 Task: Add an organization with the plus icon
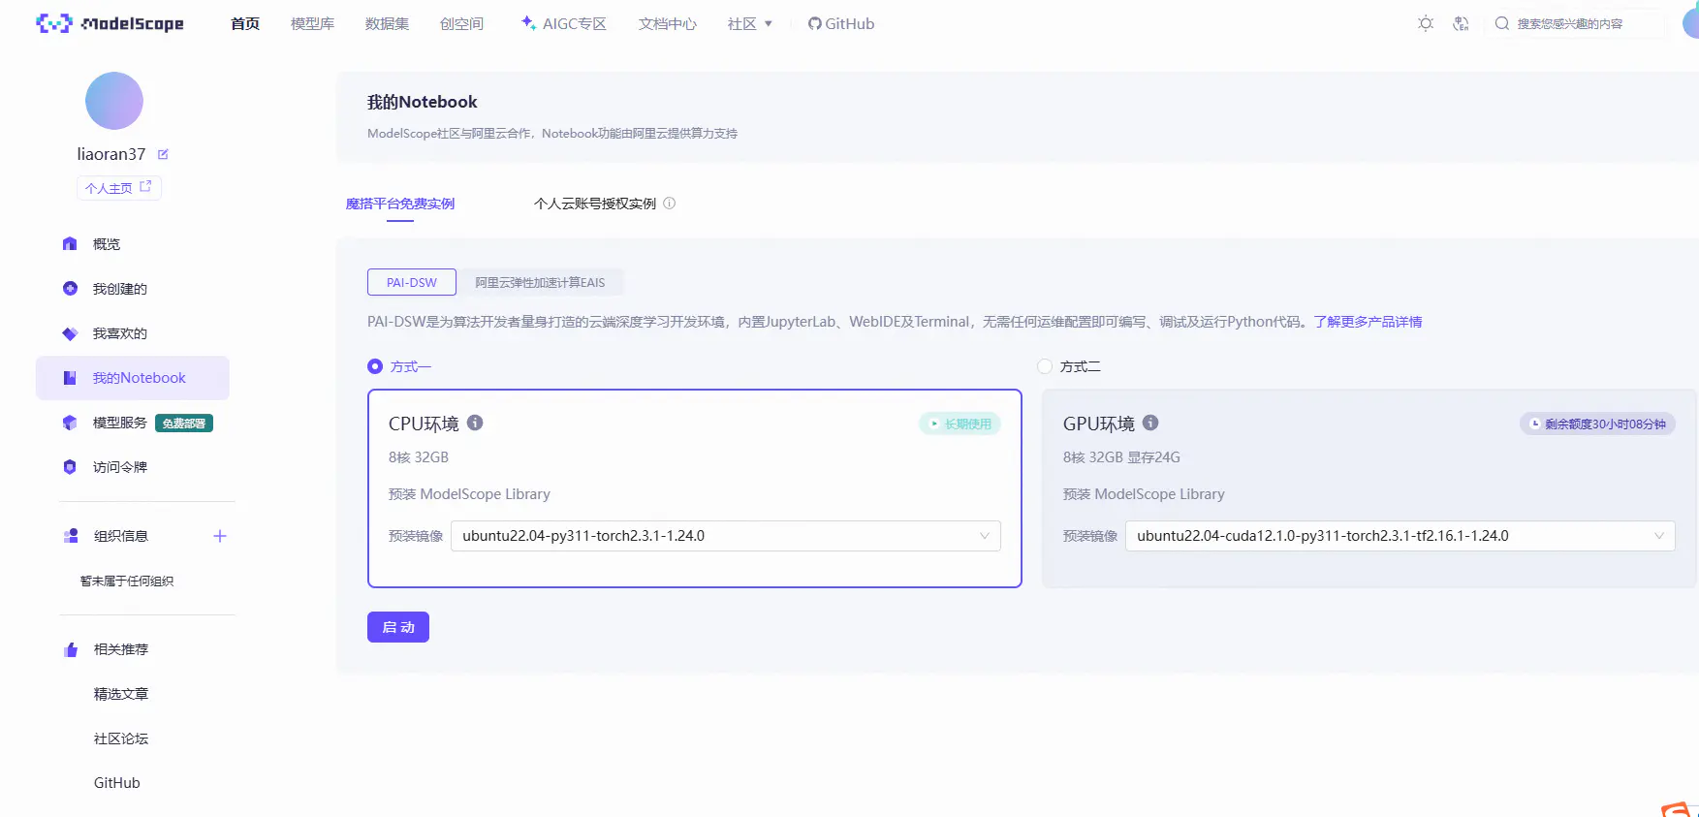click(x=220, y=536)
